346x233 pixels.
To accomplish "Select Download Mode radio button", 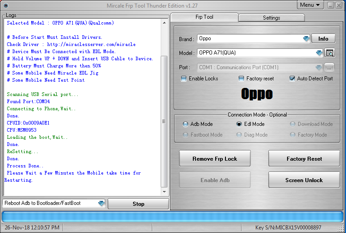I will [292, 124].
